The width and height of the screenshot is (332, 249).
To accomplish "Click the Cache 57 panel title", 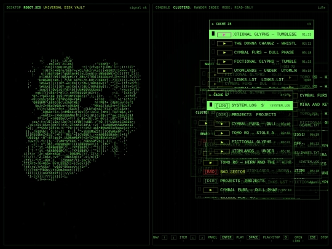I will pyautogui.click(x=221, y=95).
